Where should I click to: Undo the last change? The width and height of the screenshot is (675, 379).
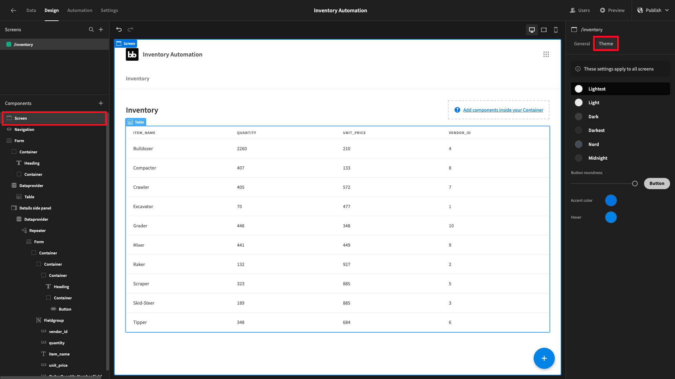pos(119,29)
